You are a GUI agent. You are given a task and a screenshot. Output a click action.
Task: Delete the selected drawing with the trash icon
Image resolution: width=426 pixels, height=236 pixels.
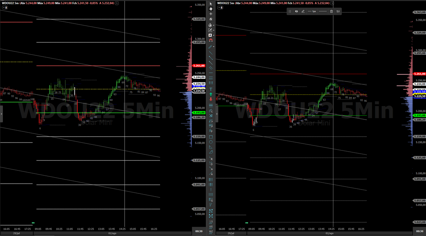(331, 11)
